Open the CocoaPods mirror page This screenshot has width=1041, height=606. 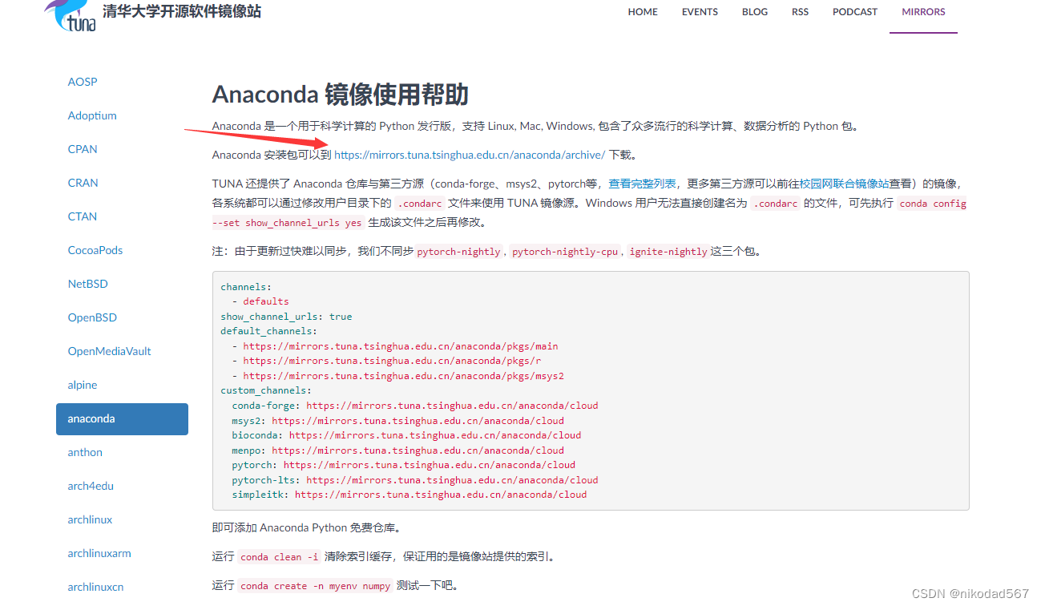(95, 249)
